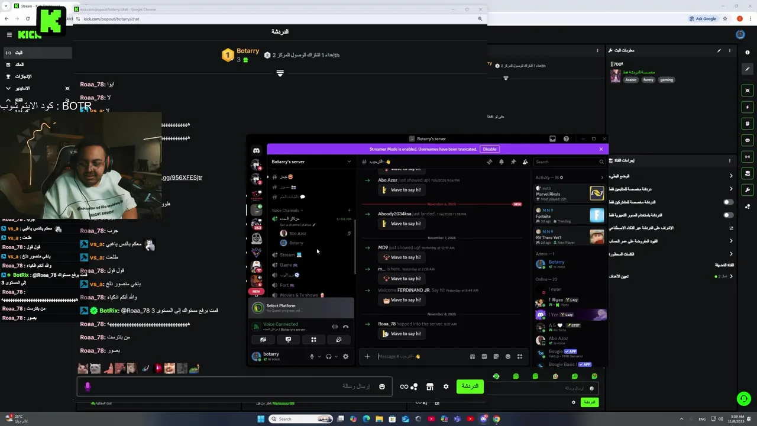Open noise suppression waveform icon

335,327
